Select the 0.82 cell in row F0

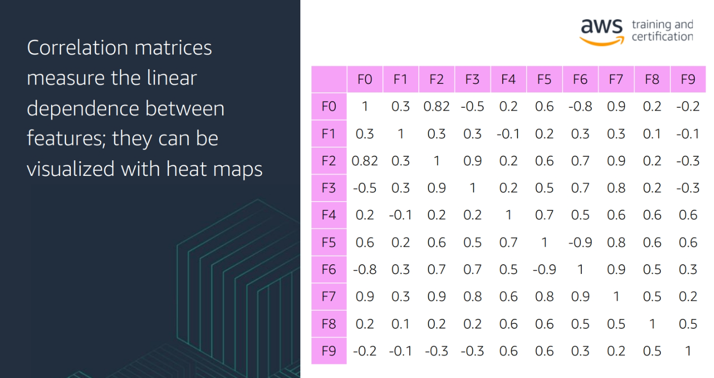pos(437,107)
